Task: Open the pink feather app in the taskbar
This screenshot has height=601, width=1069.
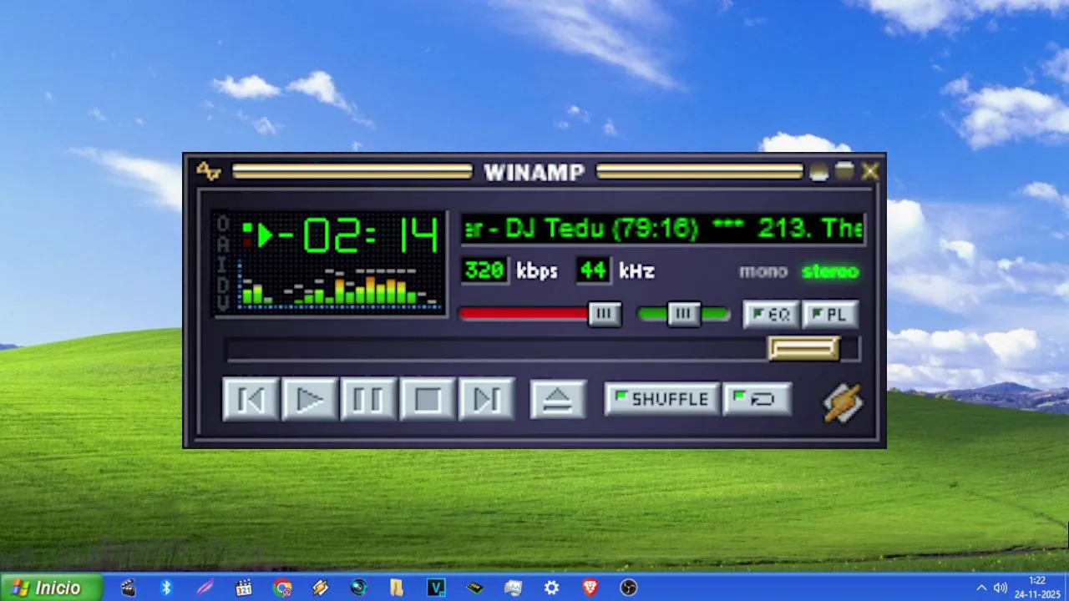Action: click(x=205, y=588)
